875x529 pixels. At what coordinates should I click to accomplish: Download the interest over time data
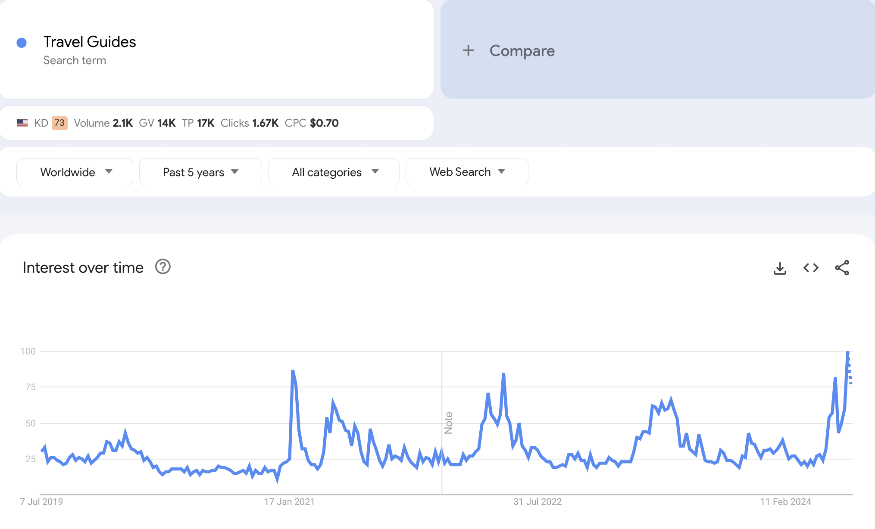[780, 268]
